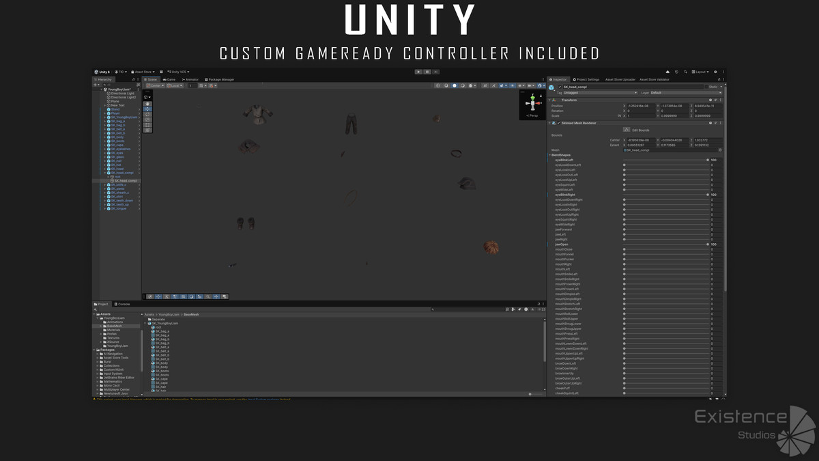Adjust the eyeBlinkRight blendshape slider
Screen dimensions: 819x461
tap(665, 195)
